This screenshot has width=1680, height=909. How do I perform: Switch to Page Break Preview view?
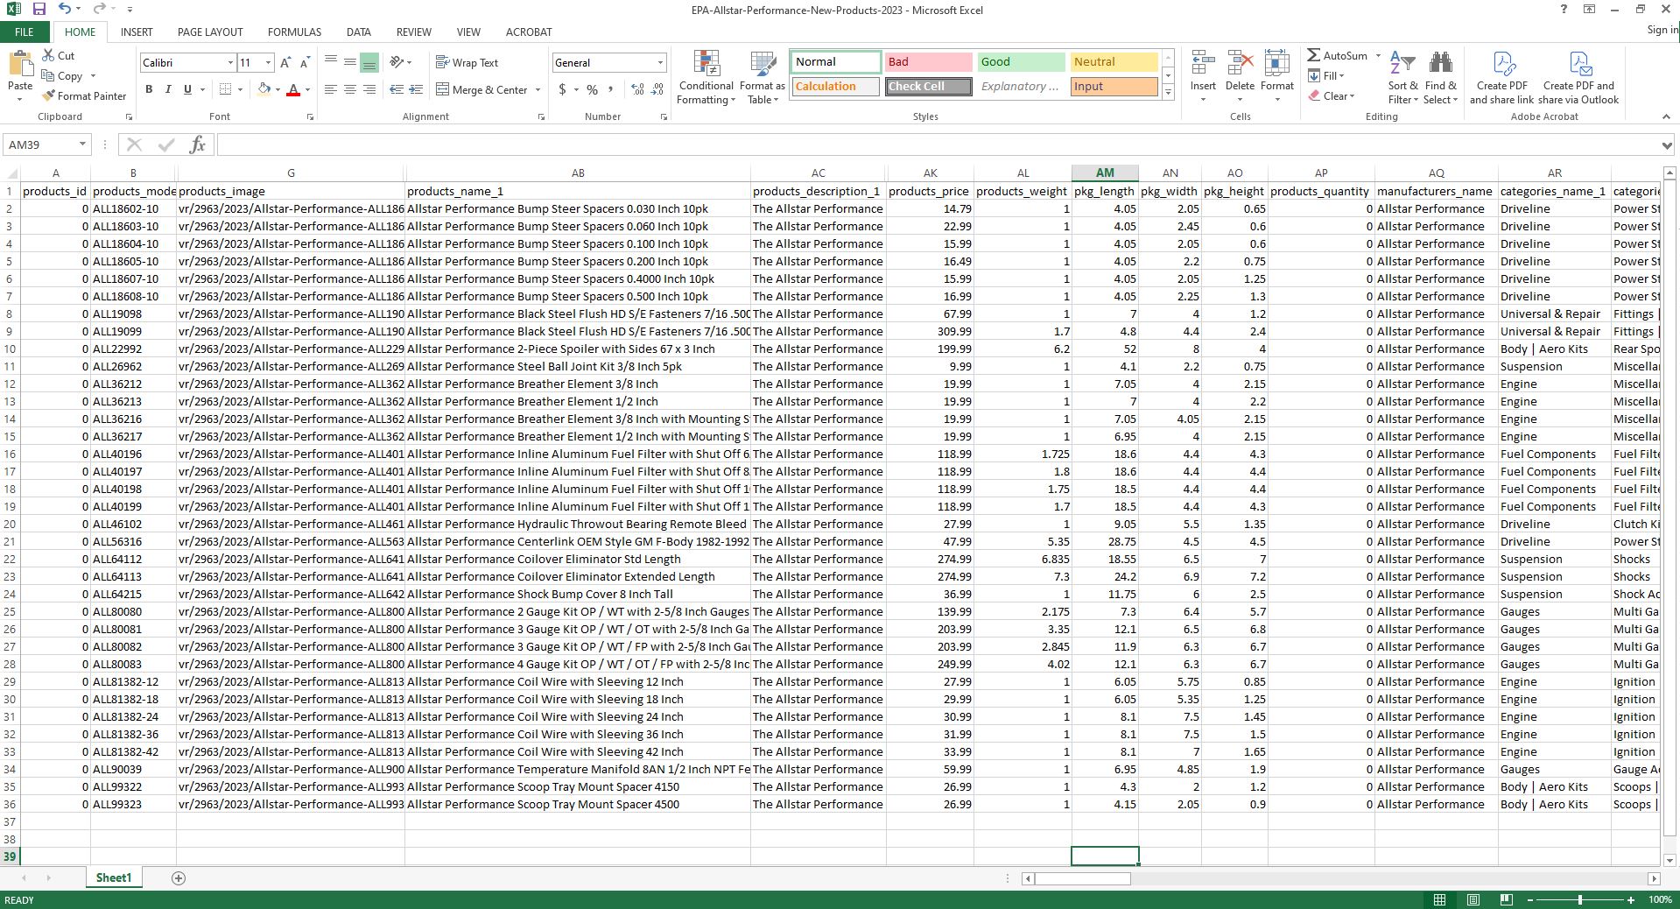[1506, 899]
